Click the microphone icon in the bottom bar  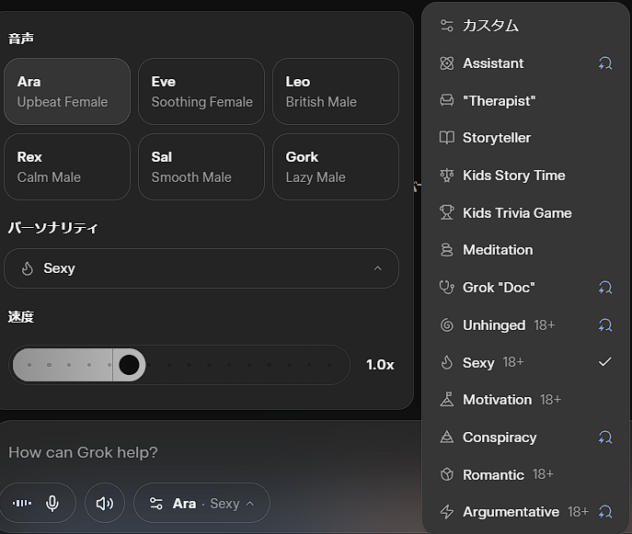(x=52, y=503)
